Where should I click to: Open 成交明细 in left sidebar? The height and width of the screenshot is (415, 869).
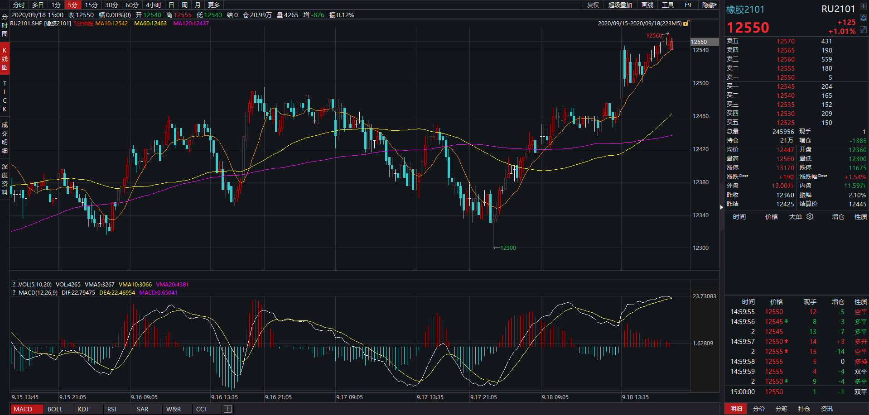pos(5,138)
